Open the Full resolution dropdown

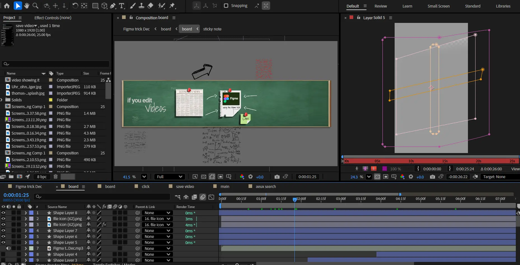pos(169,177)
